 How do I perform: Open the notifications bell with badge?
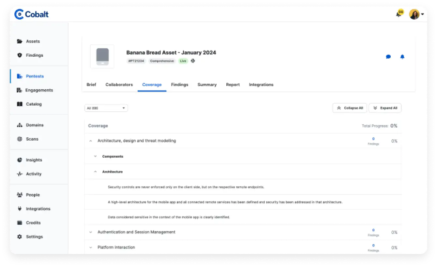(x=399, y=14)
